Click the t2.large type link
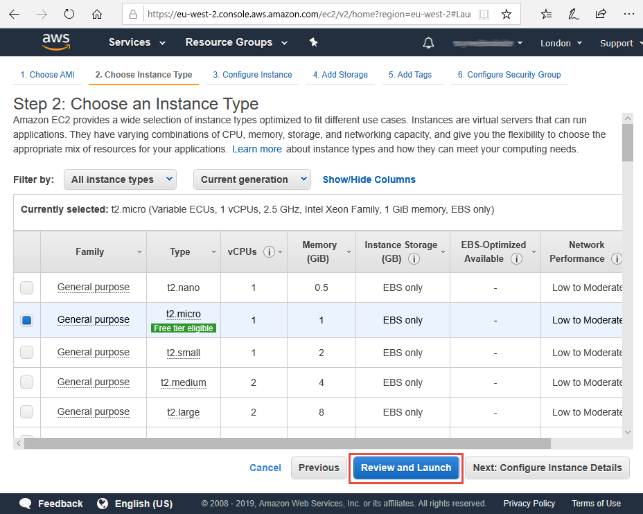 [184, 412]
